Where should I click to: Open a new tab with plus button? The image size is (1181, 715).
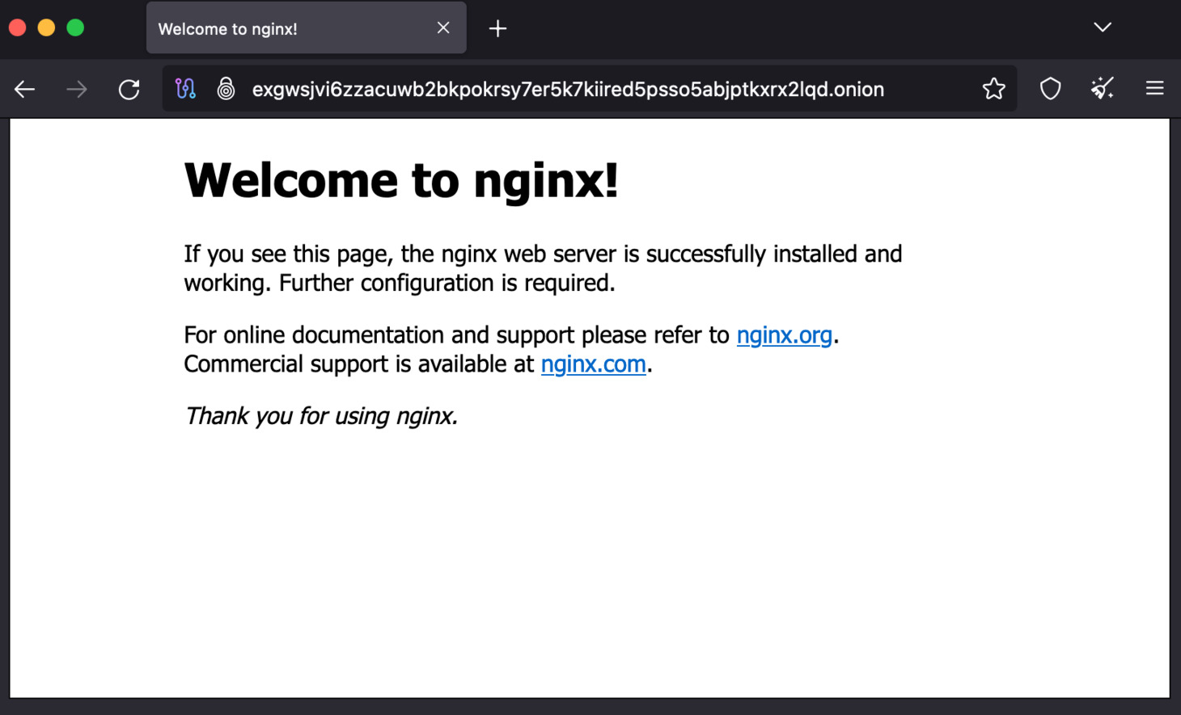[497, 29]
